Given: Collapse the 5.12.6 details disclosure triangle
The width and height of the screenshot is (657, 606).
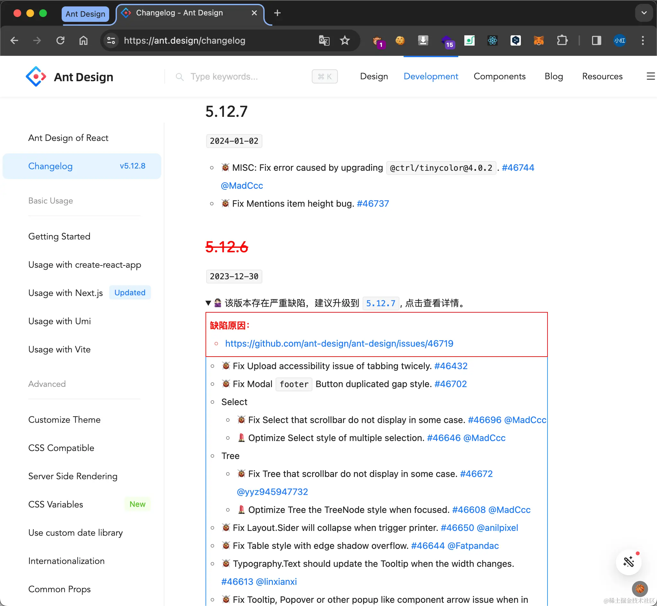Looking at the screenshot, I should [208, 303].
